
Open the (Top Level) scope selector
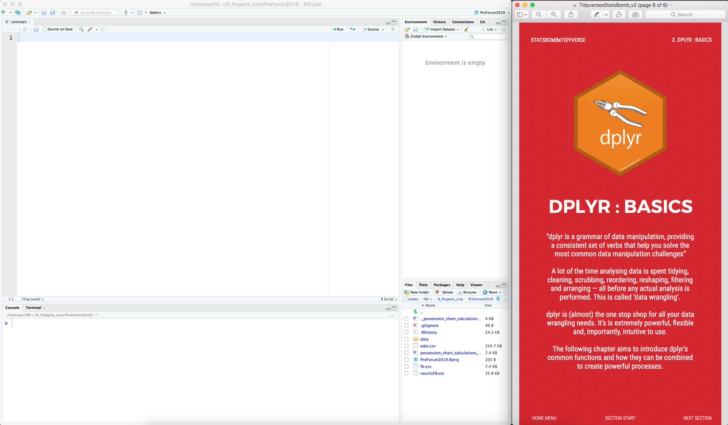(33, 299)
